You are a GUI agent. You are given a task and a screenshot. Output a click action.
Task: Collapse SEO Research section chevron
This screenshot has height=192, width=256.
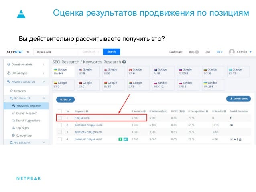pos(44,98)
